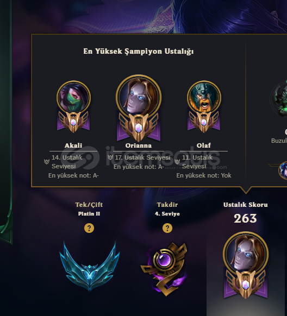Screen dimensions: 287x316
Task: Click the Olaf champion portrait
Action: pos(204,98)
